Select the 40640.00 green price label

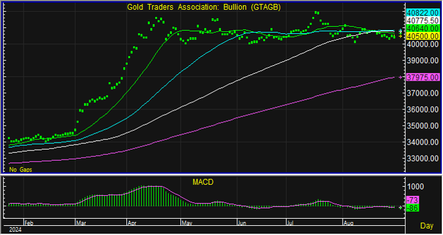[x=423, y=28]
